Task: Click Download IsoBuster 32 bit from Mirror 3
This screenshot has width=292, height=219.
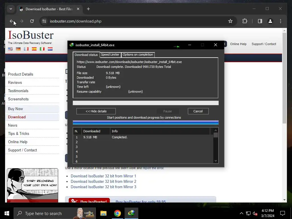Action: [103, 187]
